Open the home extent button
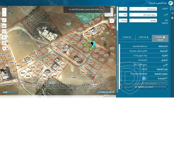The width and height of the screenshot is (174, 156). pyautogui.click(x=4, y=37)
